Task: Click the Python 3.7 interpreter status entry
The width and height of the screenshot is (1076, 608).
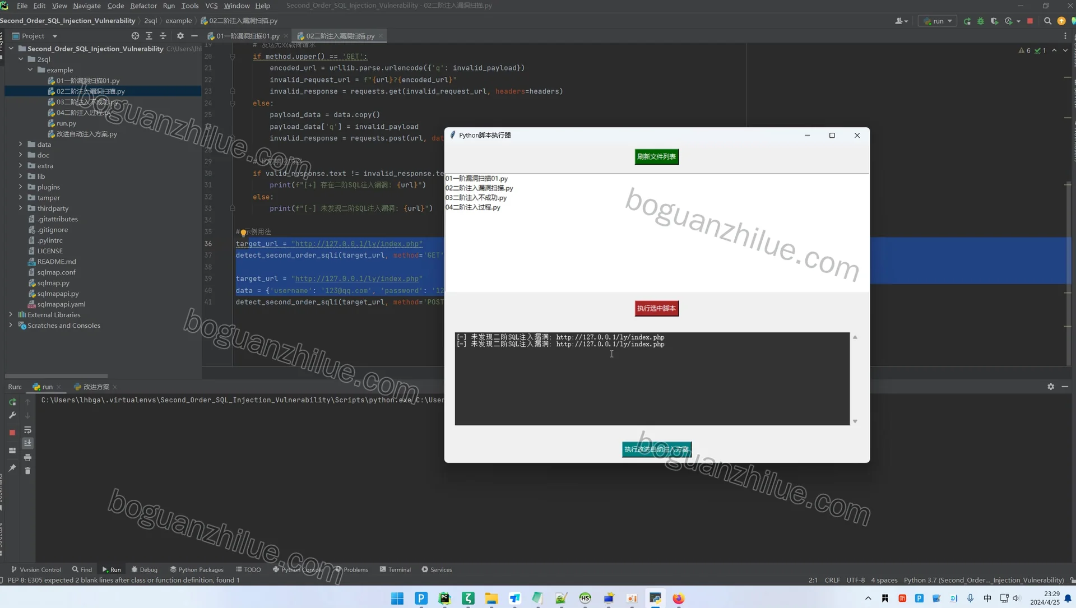Action: pos(984,580)
